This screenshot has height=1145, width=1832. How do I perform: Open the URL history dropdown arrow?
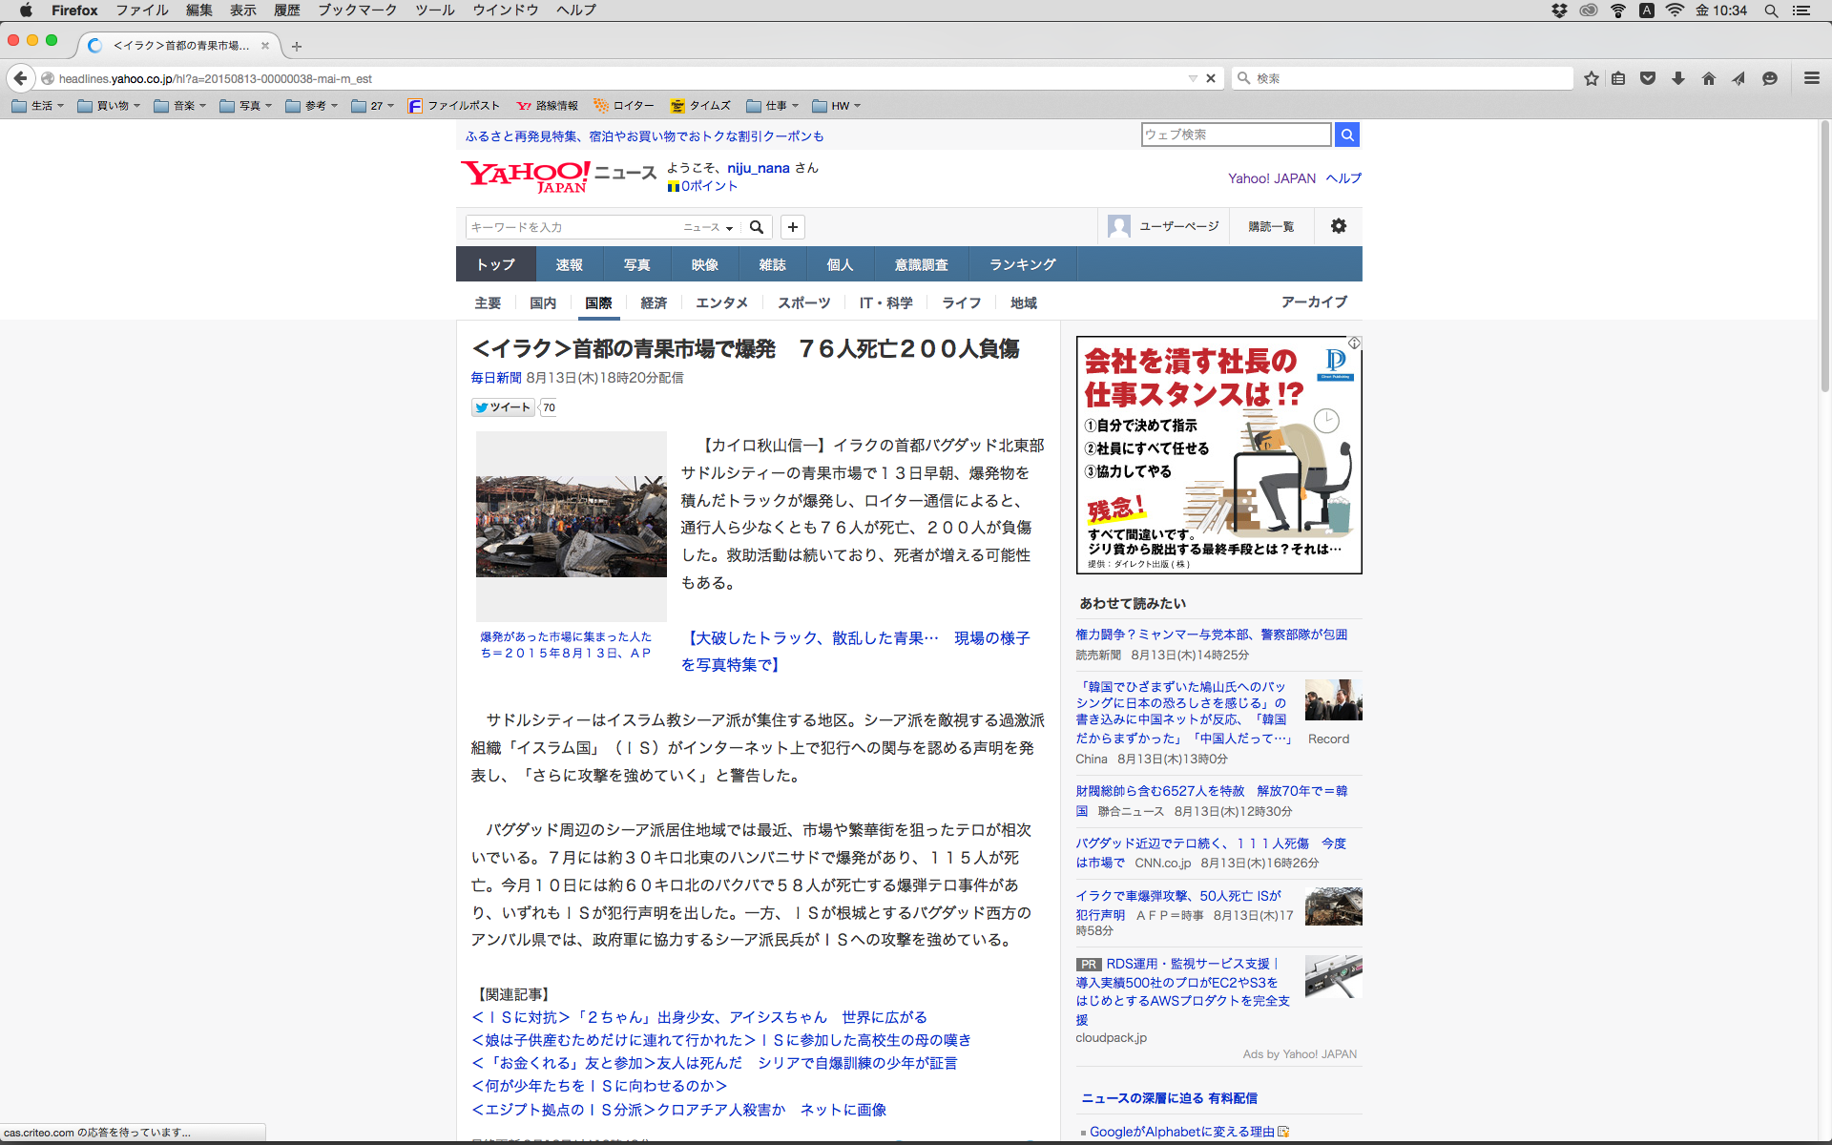[x=1193, y=78]
